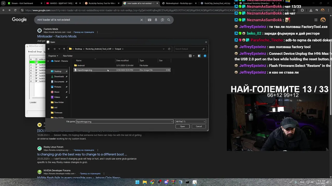Image resolution: width=332 pixels, height=186 pixels.
Task: Open Windows Start menu
Action: point(137,182)
